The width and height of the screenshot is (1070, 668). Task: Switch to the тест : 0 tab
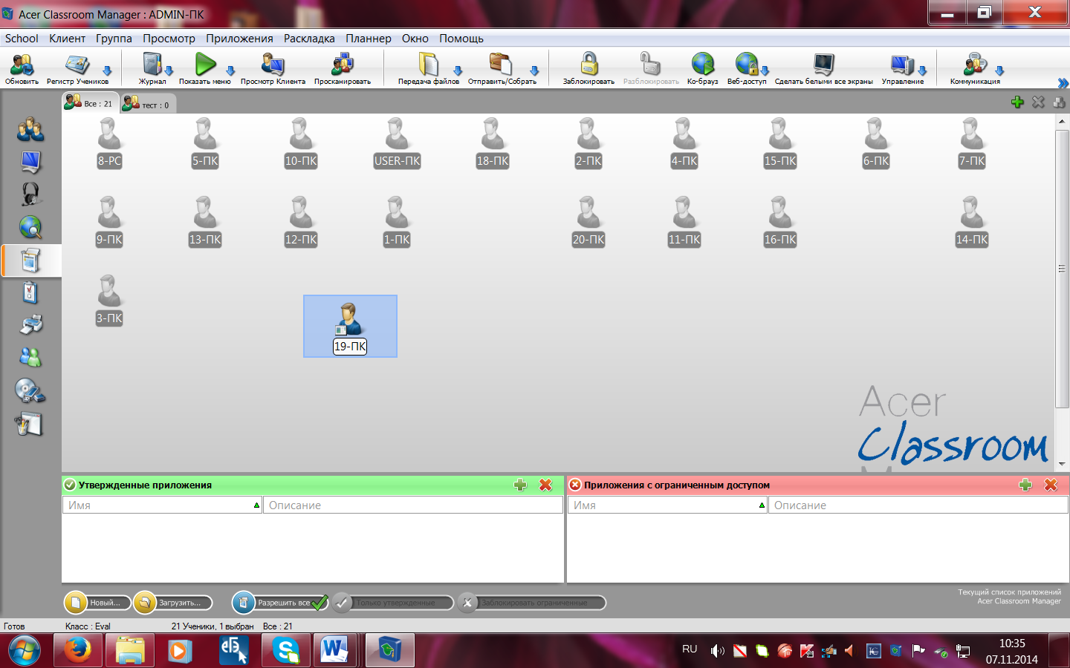pos(147,104)
